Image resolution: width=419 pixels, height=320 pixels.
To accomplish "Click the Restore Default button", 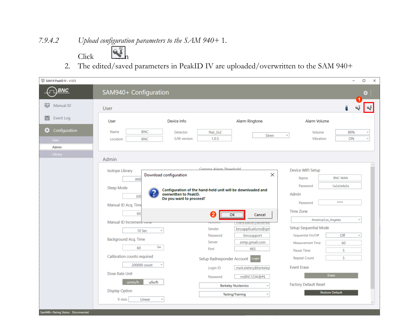I will (x=331, y=293).
